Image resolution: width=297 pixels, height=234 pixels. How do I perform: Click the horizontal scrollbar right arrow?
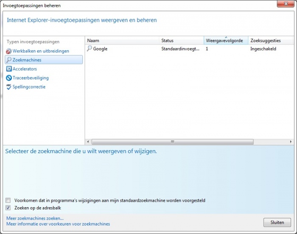pos(291,142)
